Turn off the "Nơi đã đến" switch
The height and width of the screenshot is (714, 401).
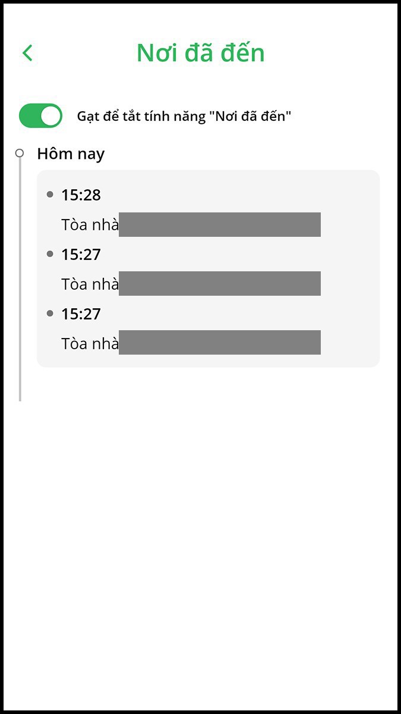[40, 115]
